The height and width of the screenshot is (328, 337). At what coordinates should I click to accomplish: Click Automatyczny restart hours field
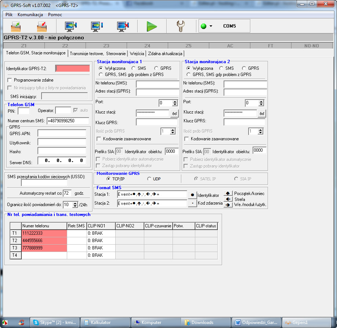point(67,193)
